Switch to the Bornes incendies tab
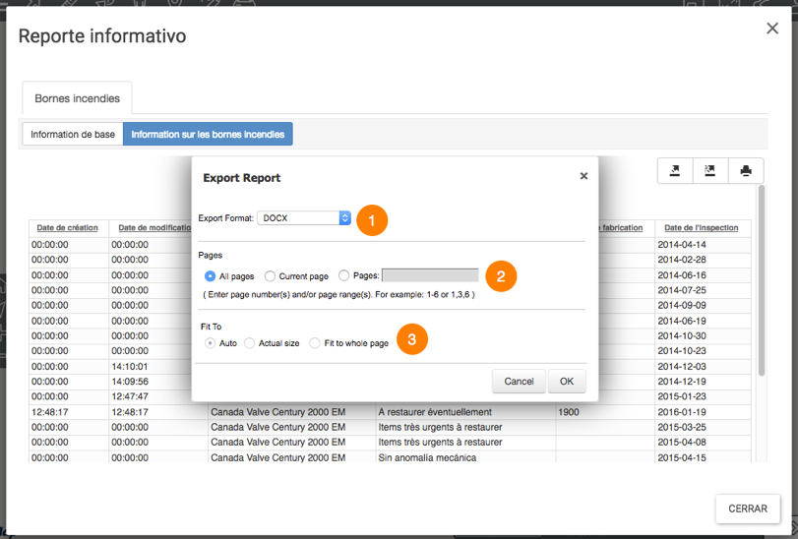The height and width of the screenshot is (539, 798). (78, 98)
